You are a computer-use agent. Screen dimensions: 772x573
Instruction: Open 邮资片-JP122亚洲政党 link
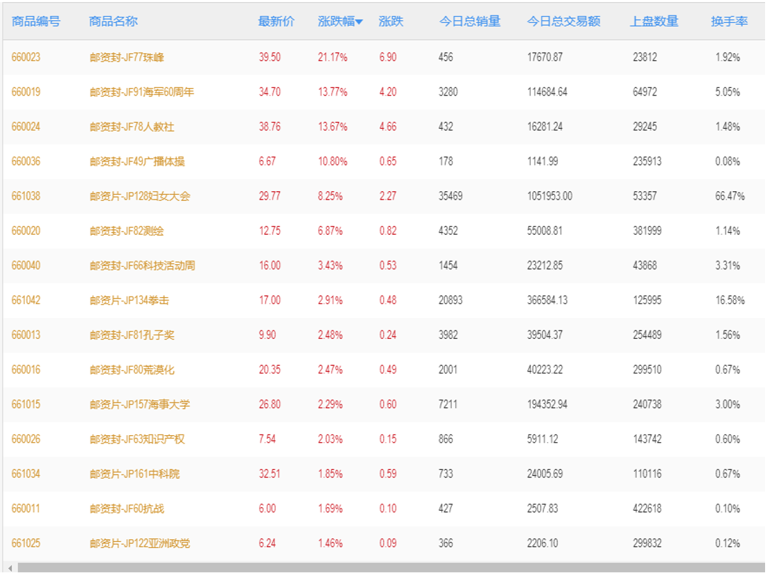point(140,543)
